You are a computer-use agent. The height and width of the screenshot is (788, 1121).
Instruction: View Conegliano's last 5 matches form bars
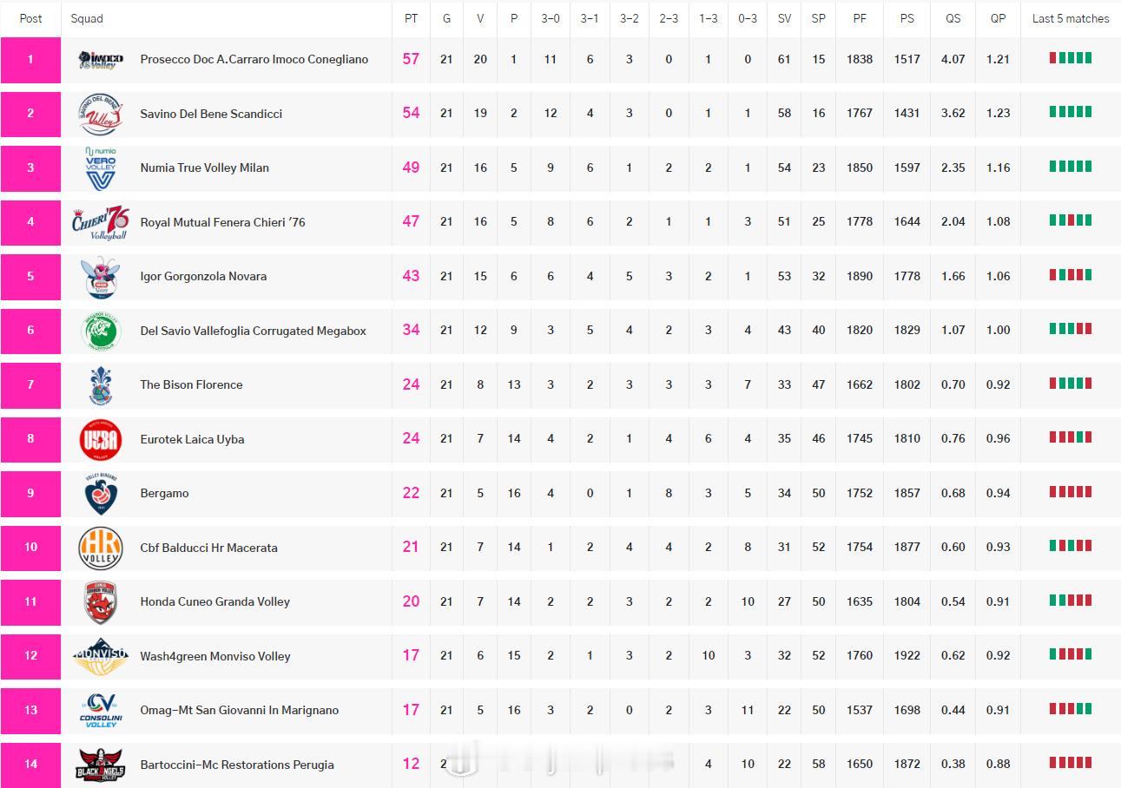(1071, 58)
